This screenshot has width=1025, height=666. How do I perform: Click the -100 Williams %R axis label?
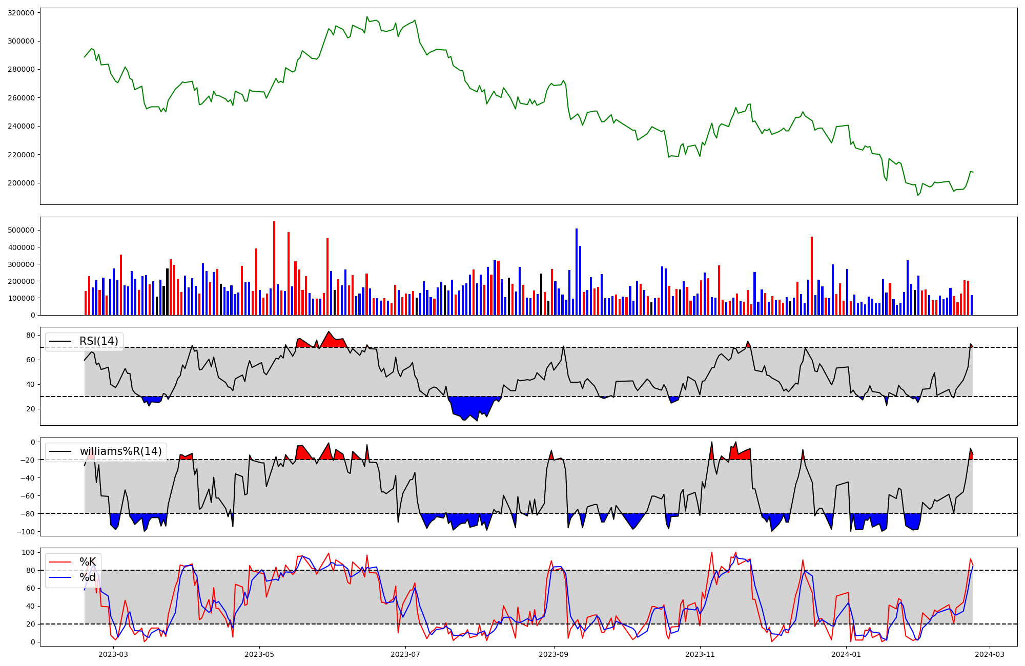[25, 532]
